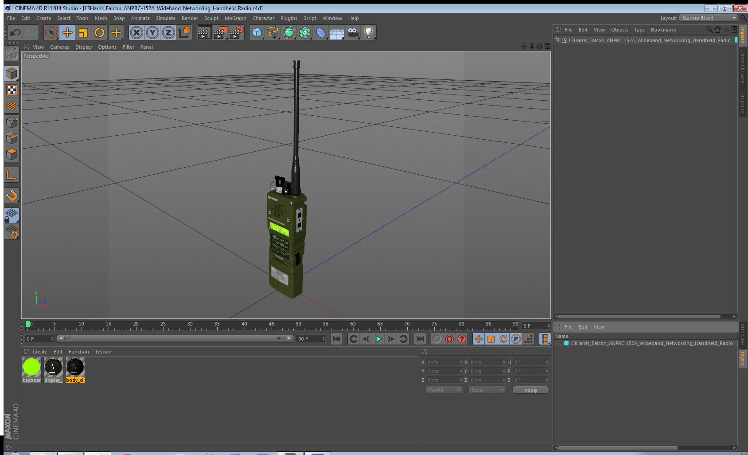
Task: Open the MoGraph menu
Action: pyautogui.click(x=235, y=18)
